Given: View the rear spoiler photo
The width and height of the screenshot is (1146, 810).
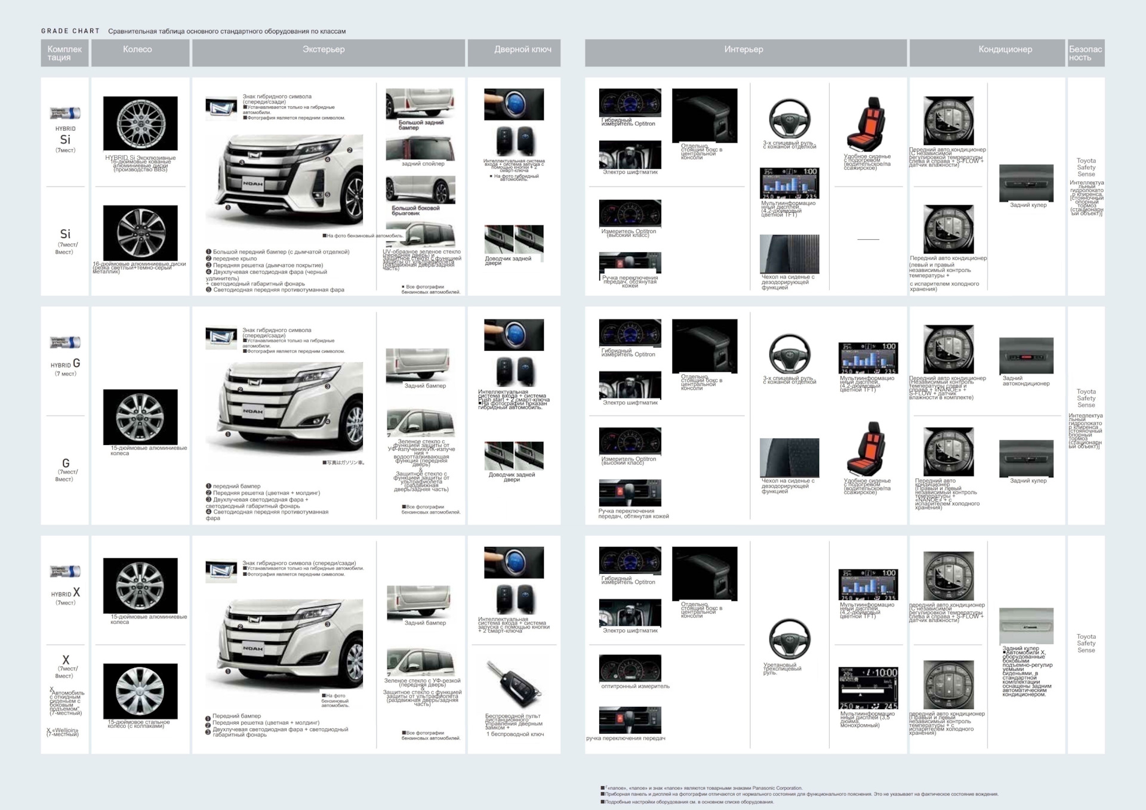Looking at the screenshot, I should [420, 148].
